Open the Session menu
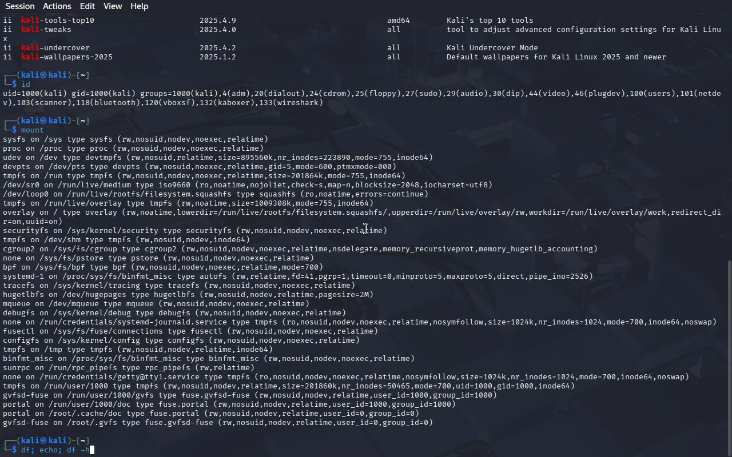This screenshot has height=457, width=732. tap(20, 6)
